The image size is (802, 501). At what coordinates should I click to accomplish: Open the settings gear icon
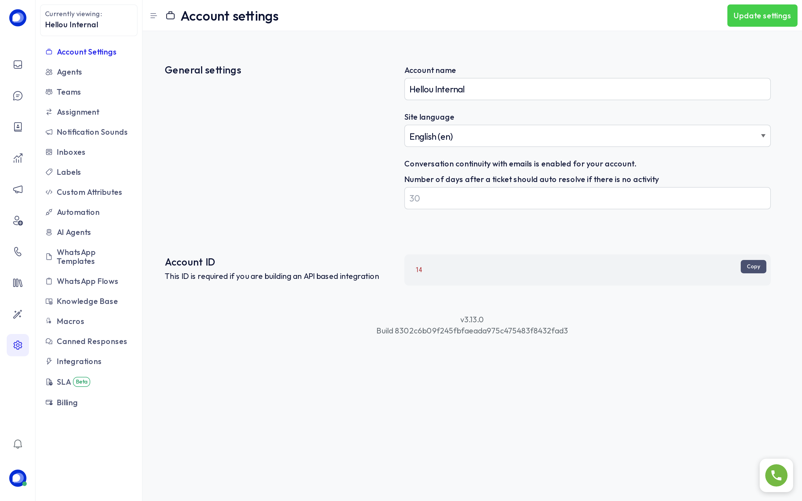click(x=18, y=345)
